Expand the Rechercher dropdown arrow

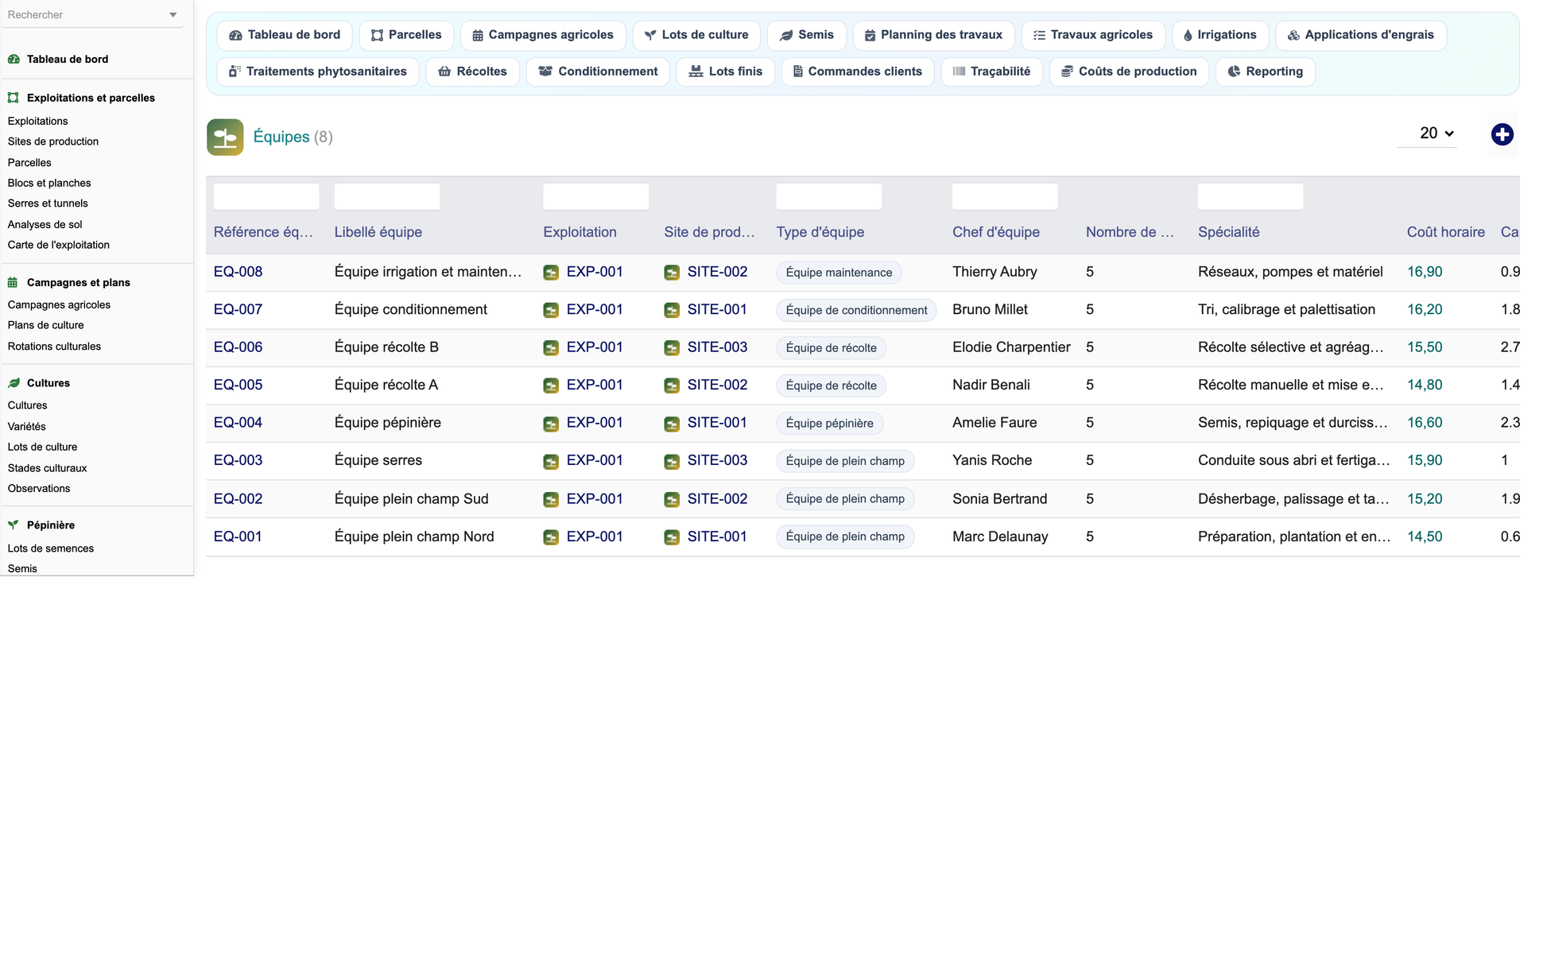pyautogui.click(x=173, y=15)
